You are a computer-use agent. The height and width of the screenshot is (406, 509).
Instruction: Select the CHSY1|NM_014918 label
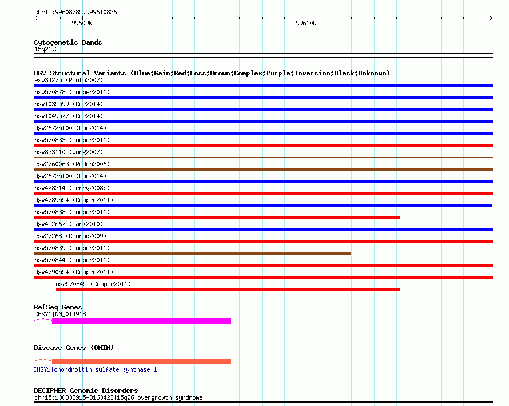coord(60,314)
